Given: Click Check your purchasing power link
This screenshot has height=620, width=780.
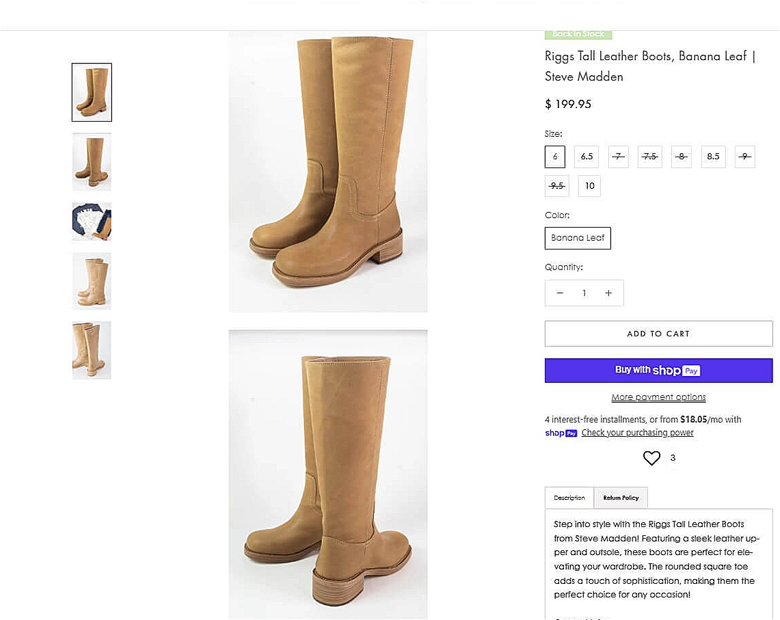Looking at the screenshot, I should [637, 433].
